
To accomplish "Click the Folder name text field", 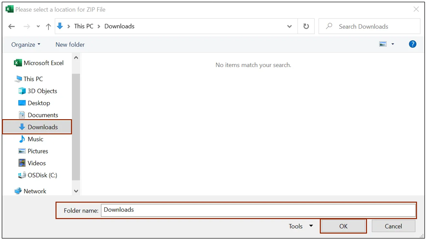I will (x=258, y=210).
